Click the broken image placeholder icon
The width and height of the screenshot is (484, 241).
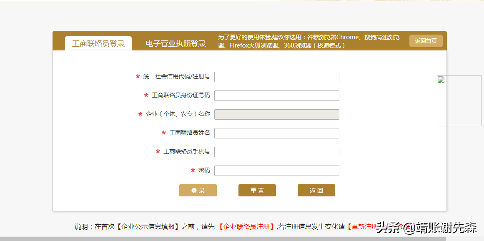pyautogui.click(x=441, y=80)
